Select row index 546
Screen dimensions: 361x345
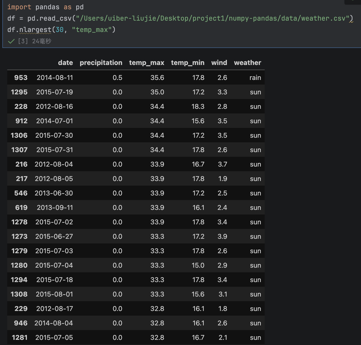21,193
